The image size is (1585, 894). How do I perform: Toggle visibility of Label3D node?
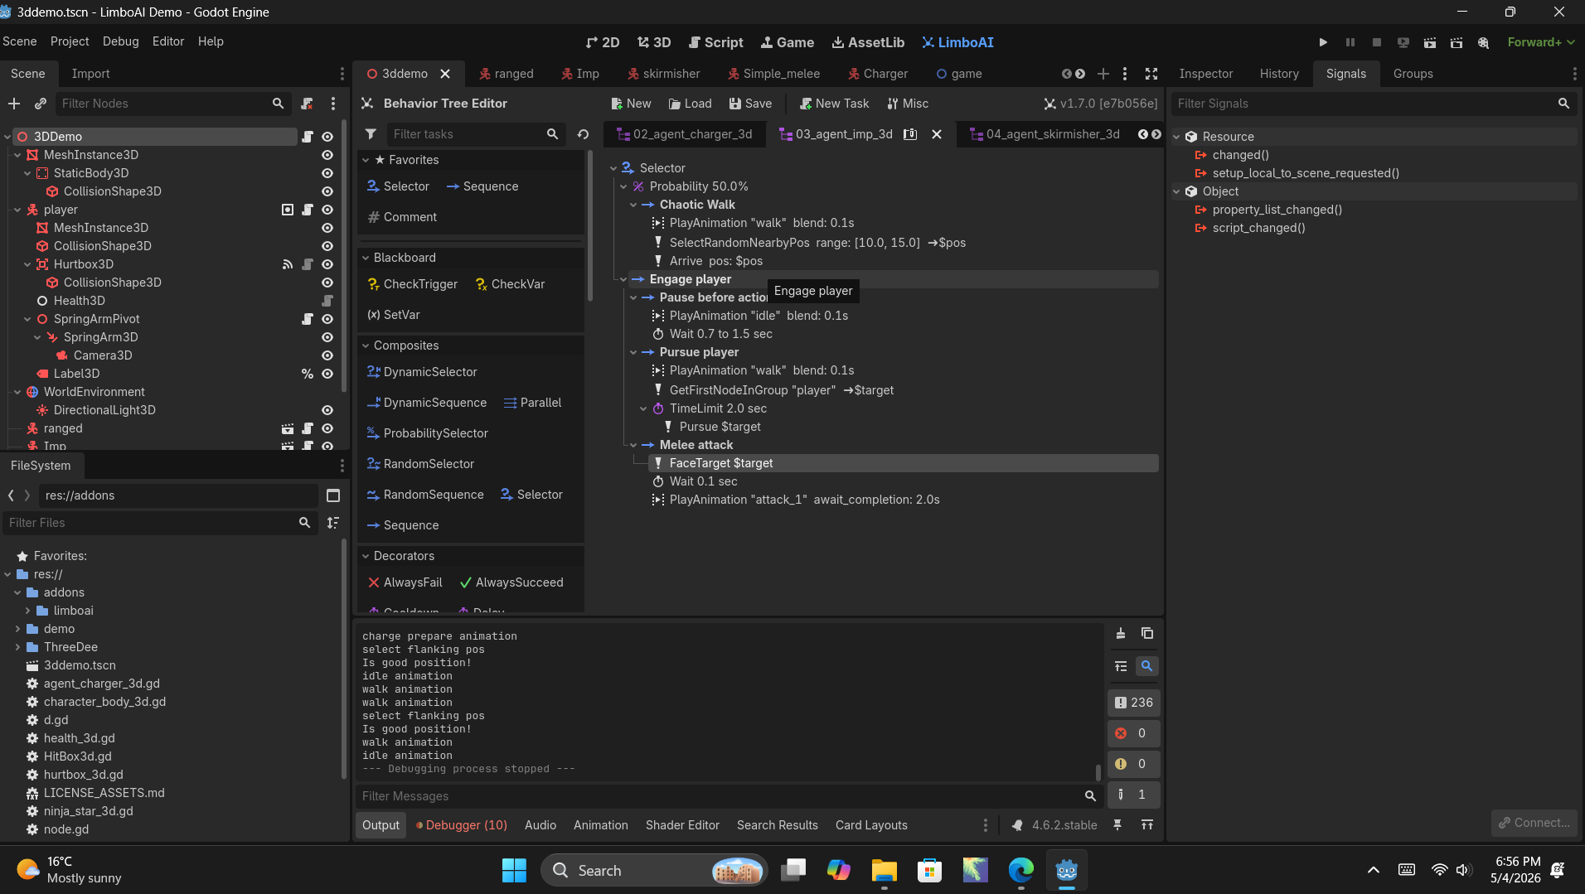tap(327, 374)
